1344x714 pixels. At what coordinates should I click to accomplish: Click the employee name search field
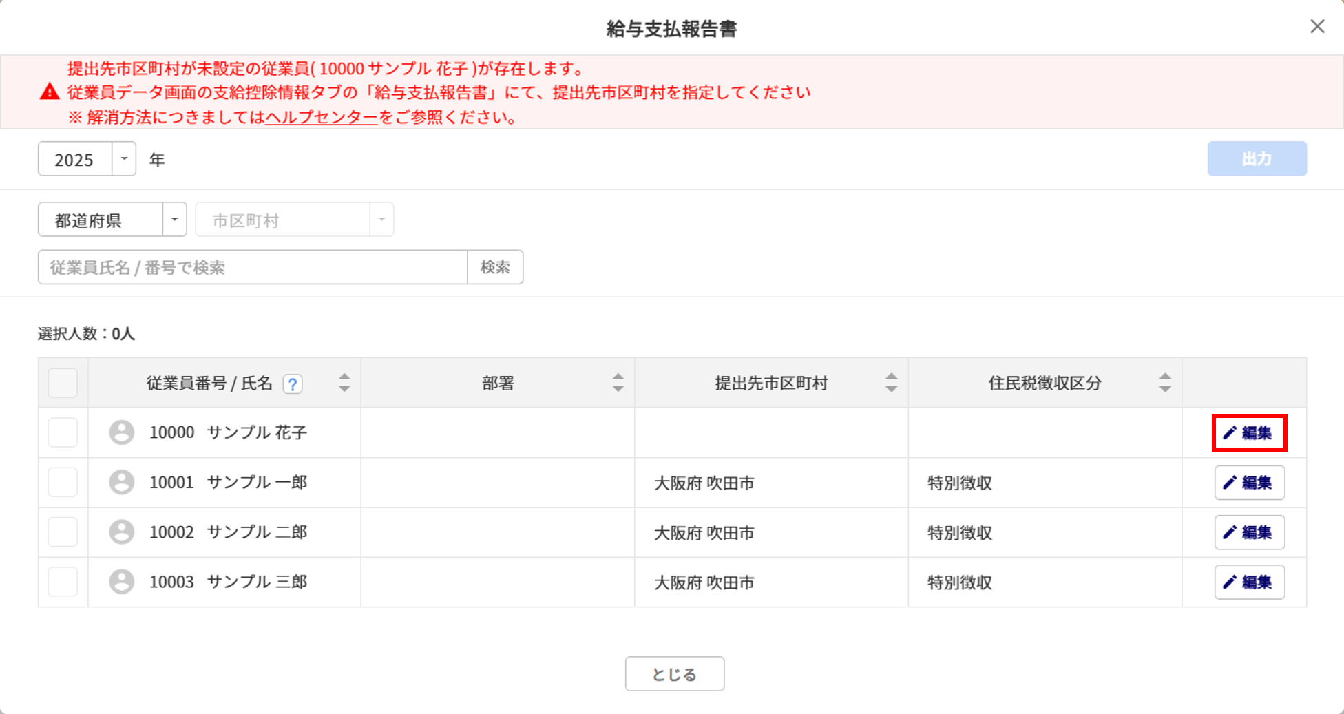pyautogui.click(x=253, y=267)
